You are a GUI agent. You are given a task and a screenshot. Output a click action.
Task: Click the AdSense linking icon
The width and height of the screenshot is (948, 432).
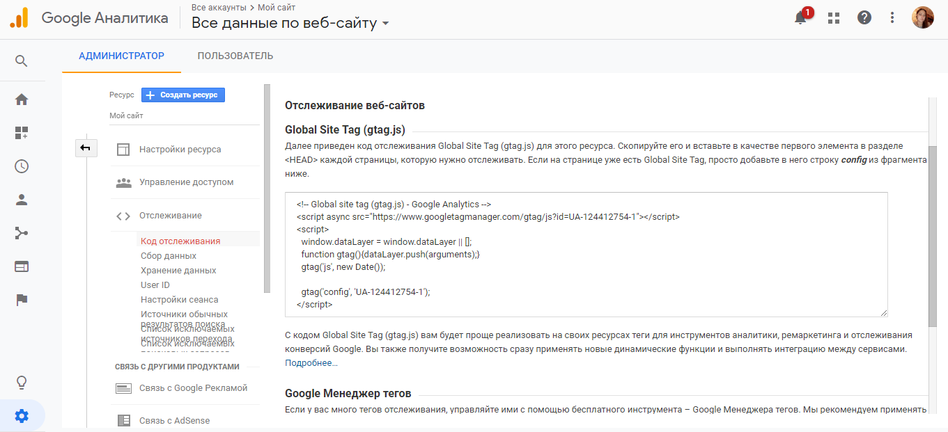123,420
